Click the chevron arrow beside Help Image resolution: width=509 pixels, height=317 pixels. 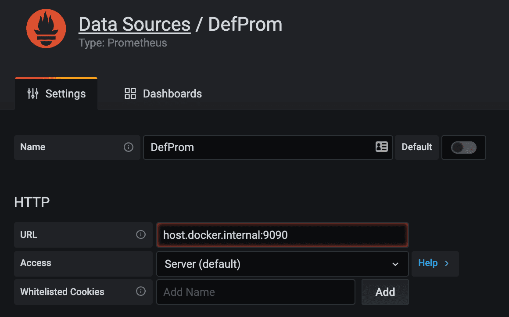[x=447, y=263]
